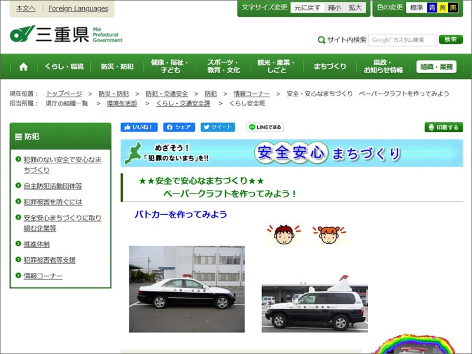The image size is (472, 354).
Task: Click the Twitter bird icon on the ツイート button
Action: [x=206, y=127]
